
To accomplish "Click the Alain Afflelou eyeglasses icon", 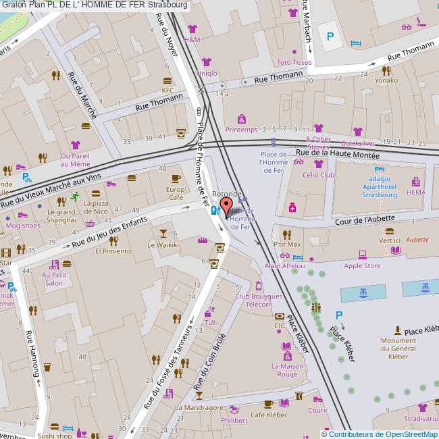I will [284, 255].
